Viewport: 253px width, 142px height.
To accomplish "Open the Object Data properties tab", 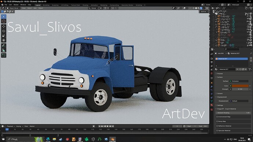I will pos(212,101).
